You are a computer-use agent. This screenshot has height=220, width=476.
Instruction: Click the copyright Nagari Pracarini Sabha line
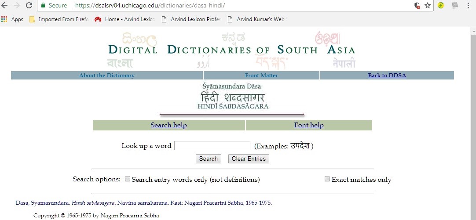[96, 216]
